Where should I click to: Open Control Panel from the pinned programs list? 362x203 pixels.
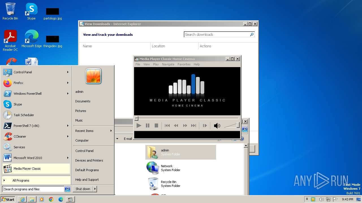36,72
